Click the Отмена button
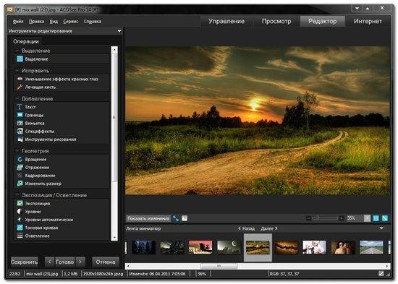Screen dimensions: 398x284 (x=106, y=262)
